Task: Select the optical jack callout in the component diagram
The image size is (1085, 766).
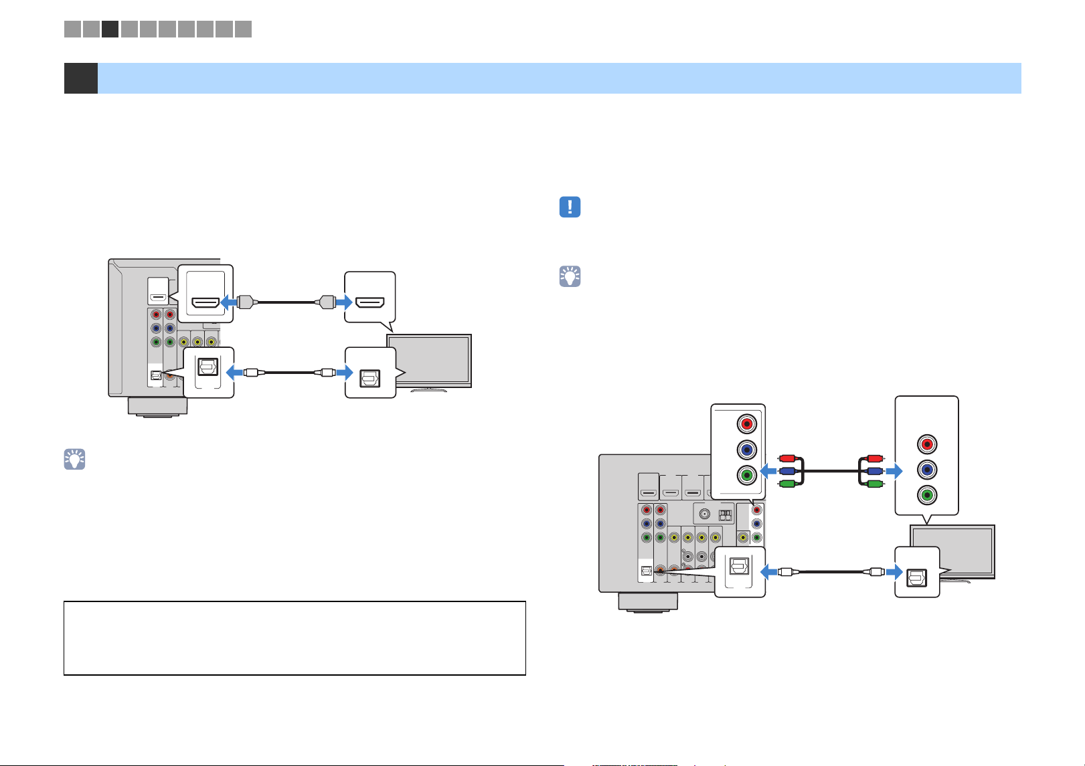Action: [x=740, y=572]
